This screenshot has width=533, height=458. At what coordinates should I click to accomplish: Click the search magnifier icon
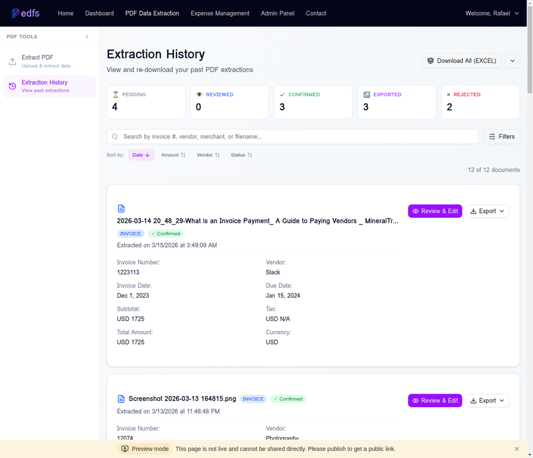(115, 137)
